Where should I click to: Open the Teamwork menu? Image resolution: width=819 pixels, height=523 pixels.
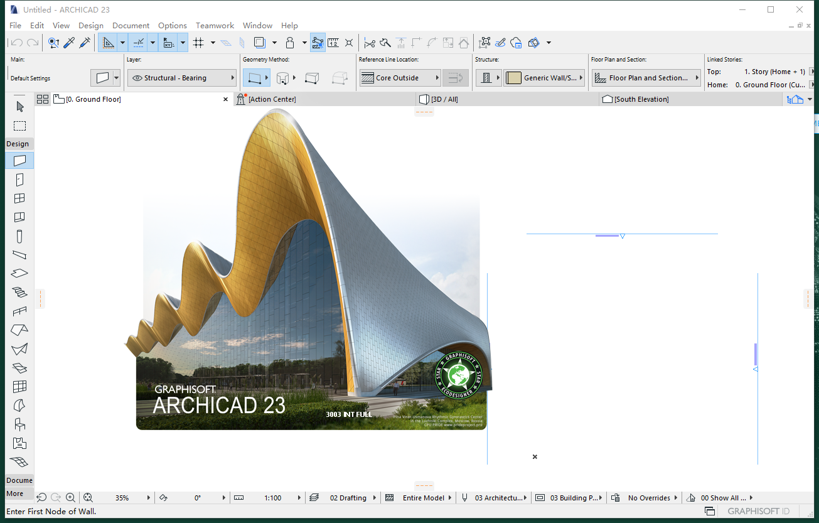215,25
